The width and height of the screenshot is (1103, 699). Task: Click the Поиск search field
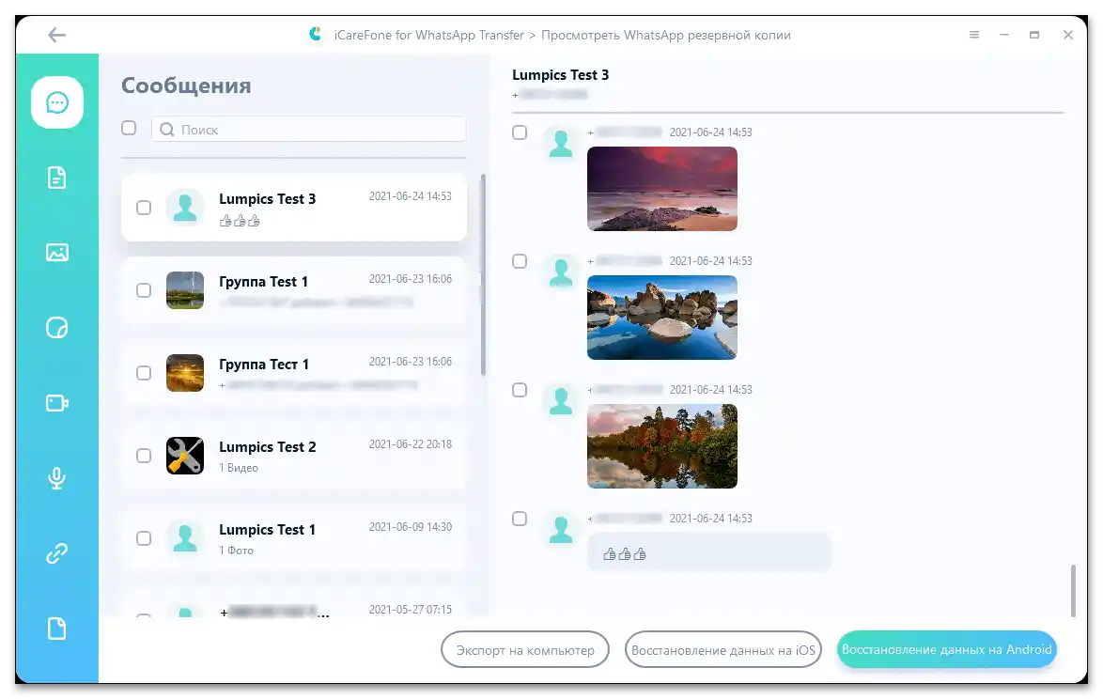(x=309, y=130)
